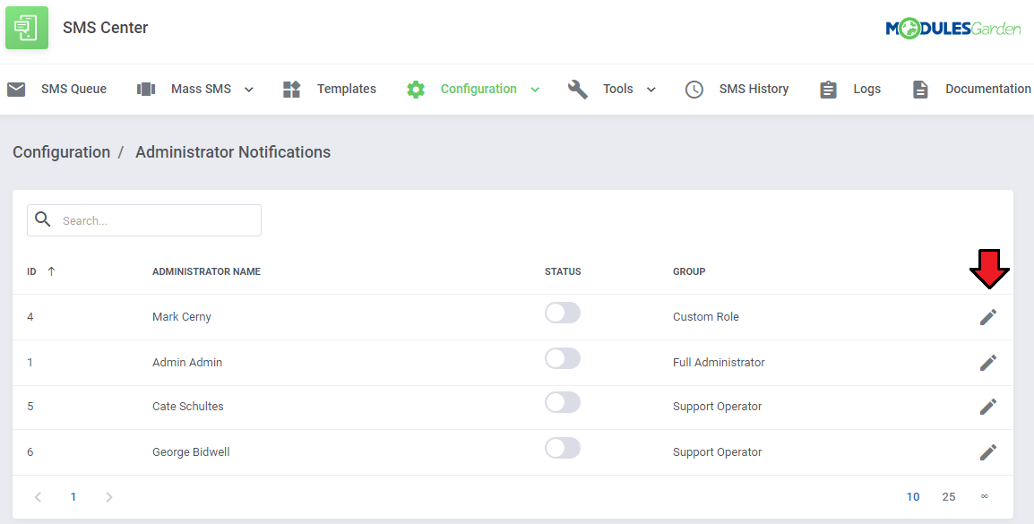Viewport: 1034px width, 524px height.
Task: Edit Admin Admin's notification settings
Action: click(987, 363)
